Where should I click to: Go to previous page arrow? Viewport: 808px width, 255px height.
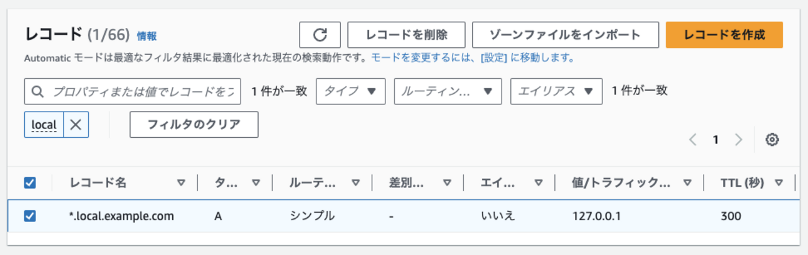coord(693,140)
